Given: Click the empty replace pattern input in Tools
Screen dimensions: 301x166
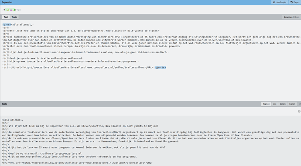Looking at the screenshot, I should click(x=149, y=111).
